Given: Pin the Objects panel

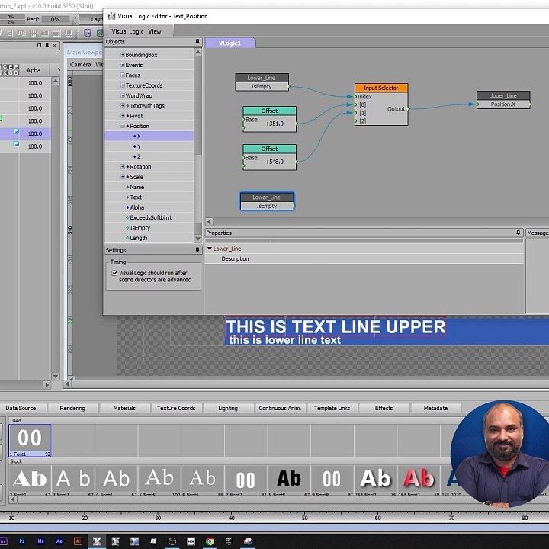Looking at the screenshot, I should pos(197,42).
